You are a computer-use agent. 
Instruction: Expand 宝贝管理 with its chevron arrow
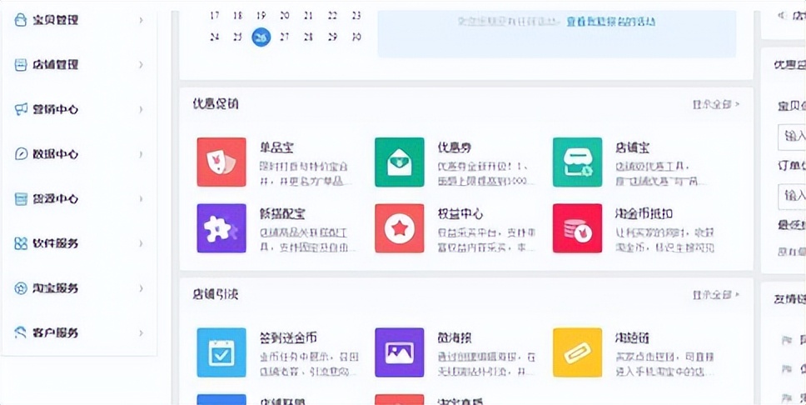[x=141, y=20]
